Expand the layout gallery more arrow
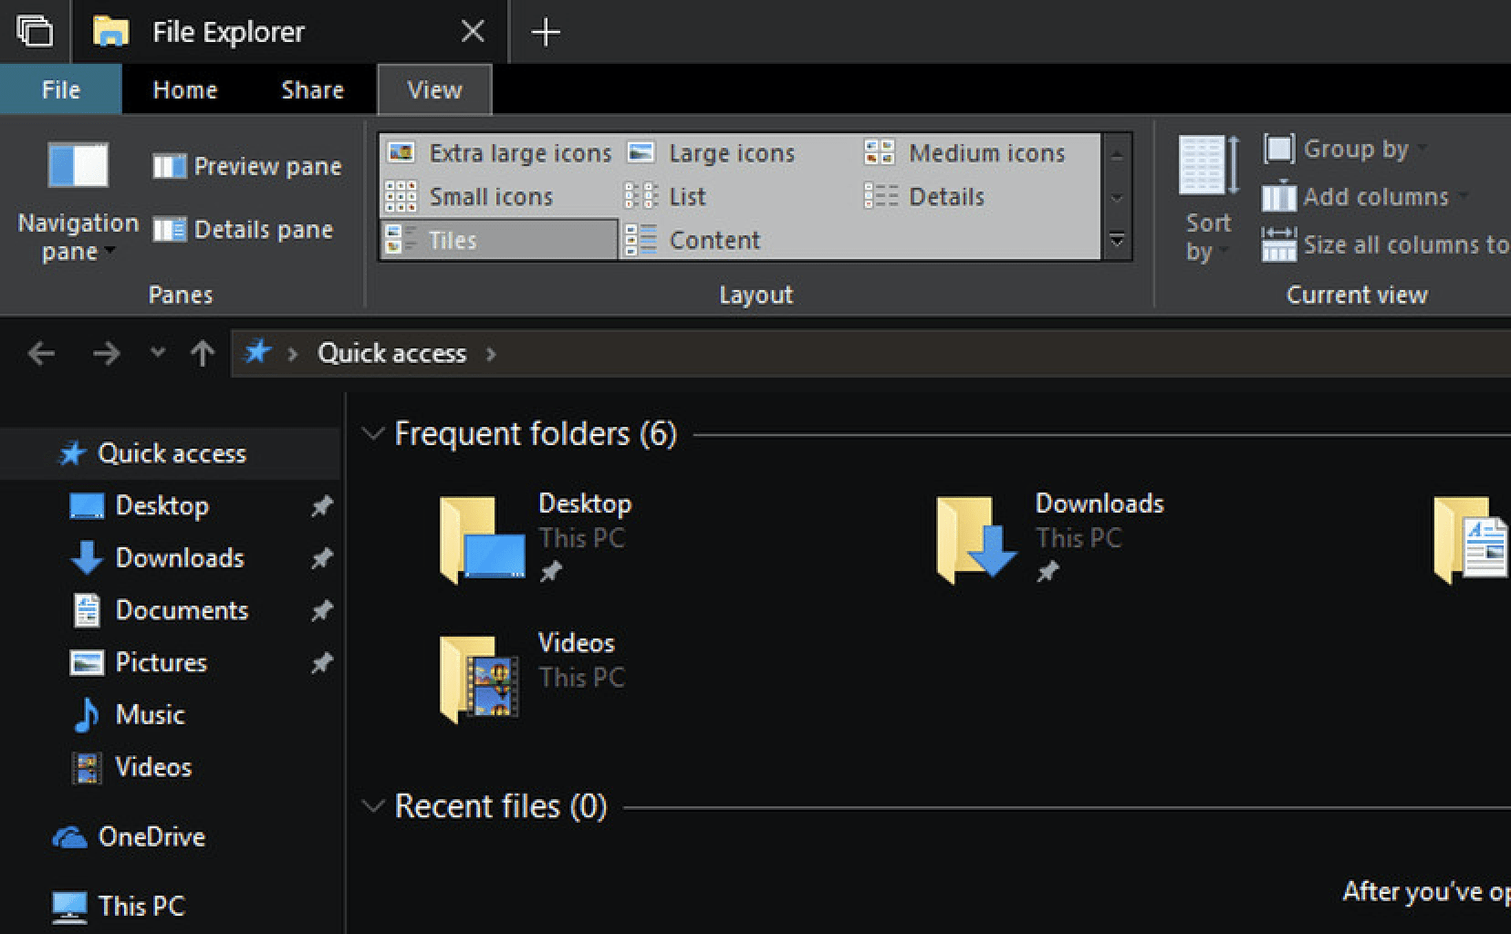Screen dimensions: 1511x934 click(x=1117, y=241)
